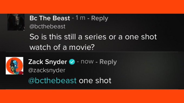This screenshot has height=103, width=184.
Task: Open Bc The Beast's dark hooded avatar
Action: click(16, 22)
